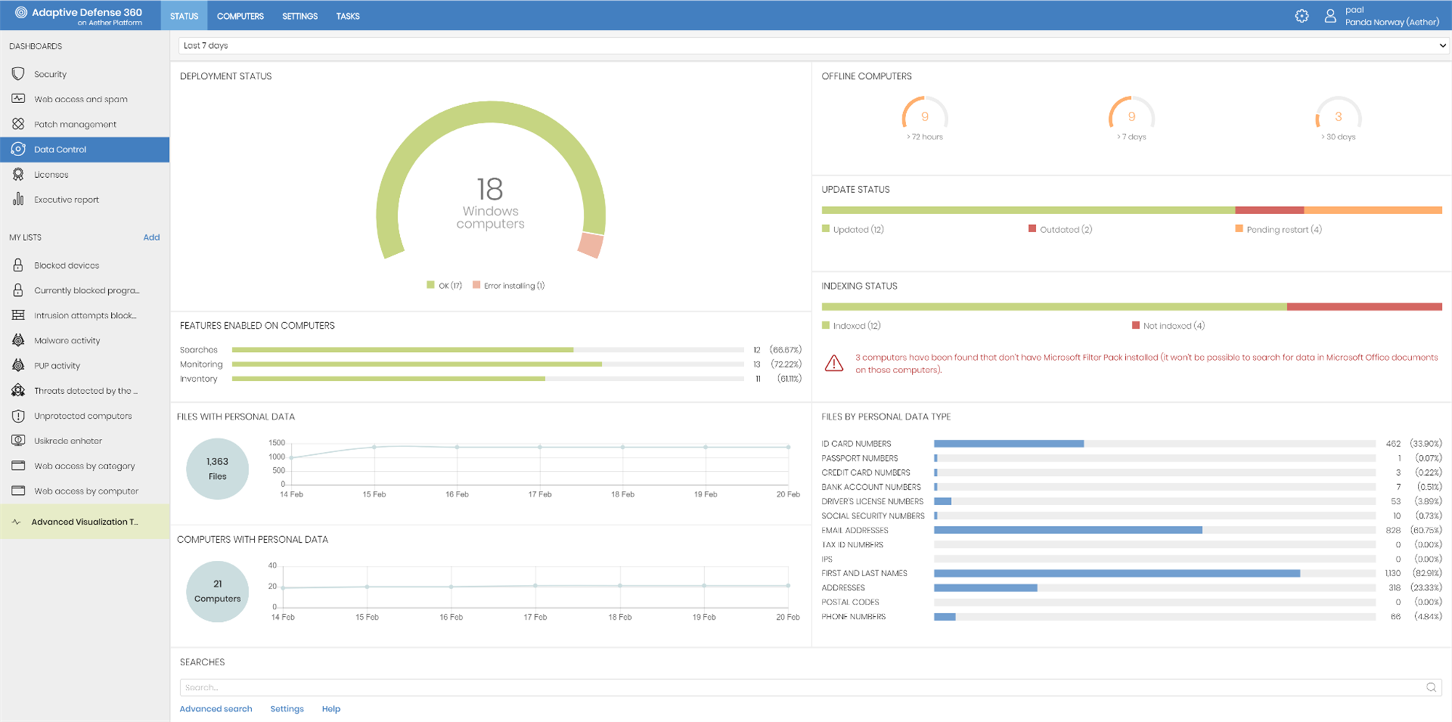
Task: Open the Intrusion attempts blocked list
Action: tap(84, 315)
